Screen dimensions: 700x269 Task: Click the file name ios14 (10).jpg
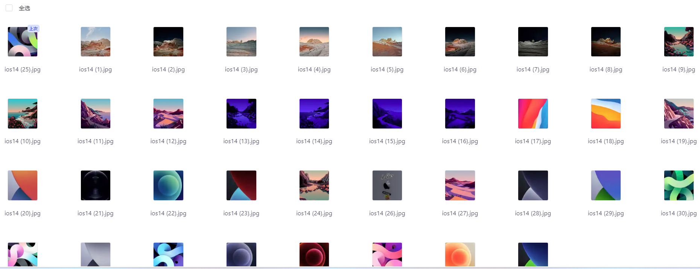pyautogui.click(x=23, y=141)
